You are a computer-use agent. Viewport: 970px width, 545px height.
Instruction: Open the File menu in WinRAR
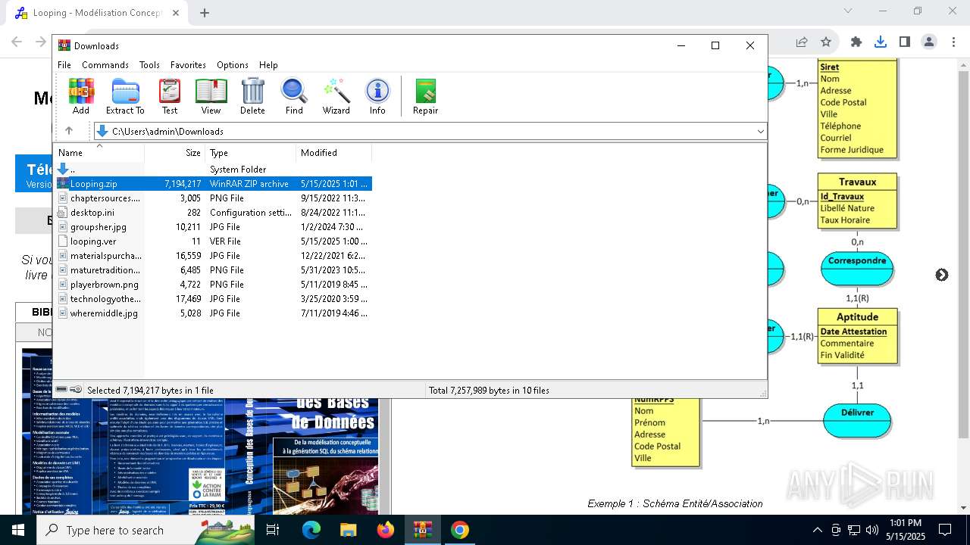(x=64, y=65)
